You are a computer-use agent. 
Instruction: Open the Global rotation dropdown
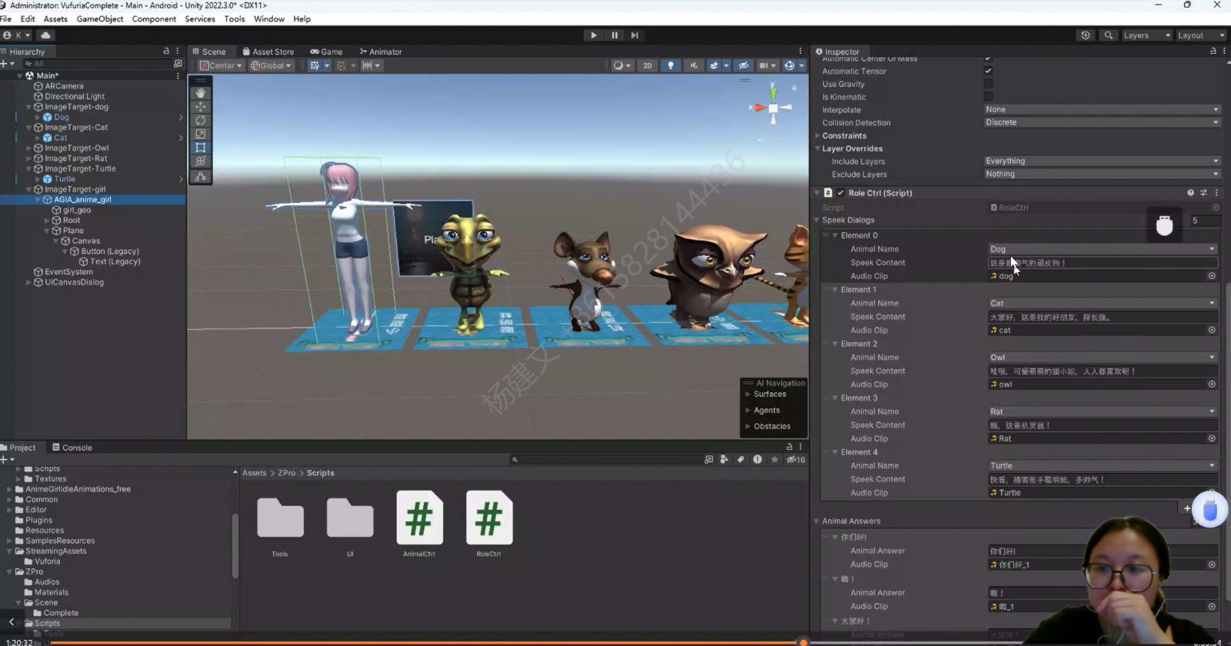click(x=271, y=65)
